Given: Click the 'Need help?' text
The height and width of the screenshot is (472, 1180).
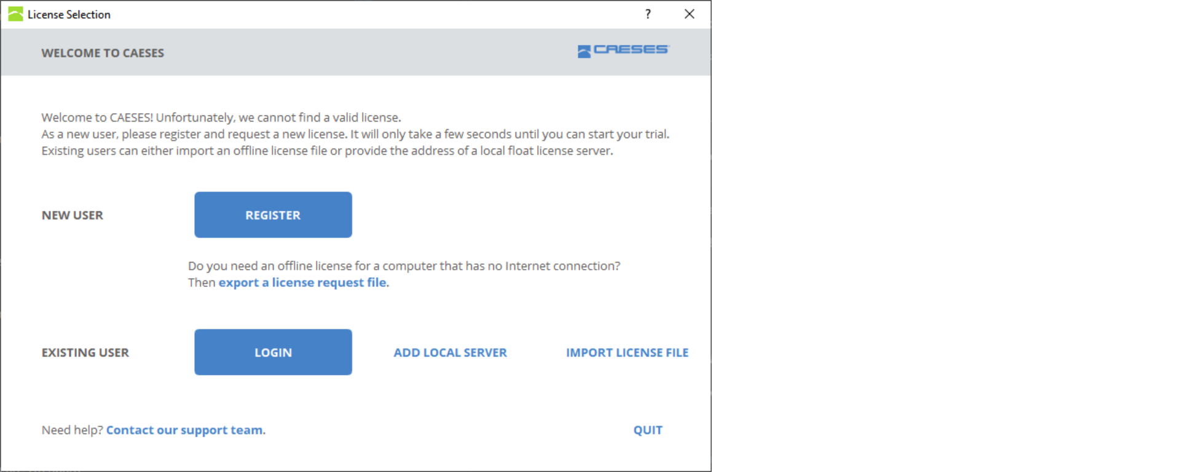Looking at the screenshot, I should pos(72,430).
